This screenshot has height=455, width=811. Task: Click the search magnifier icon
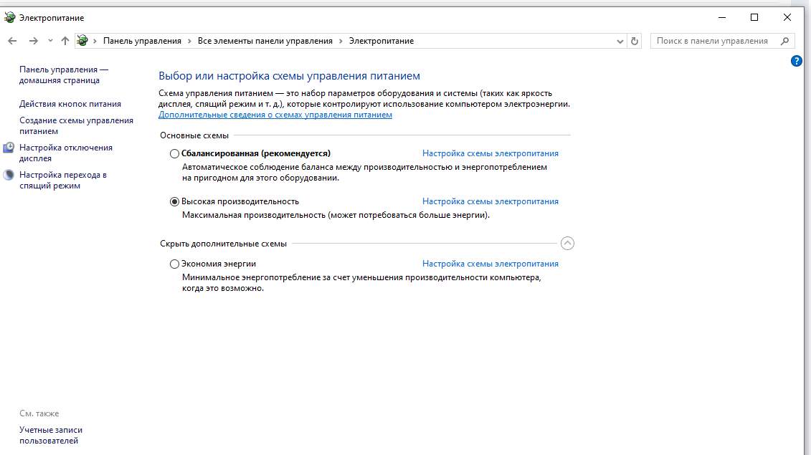(785, 41)
